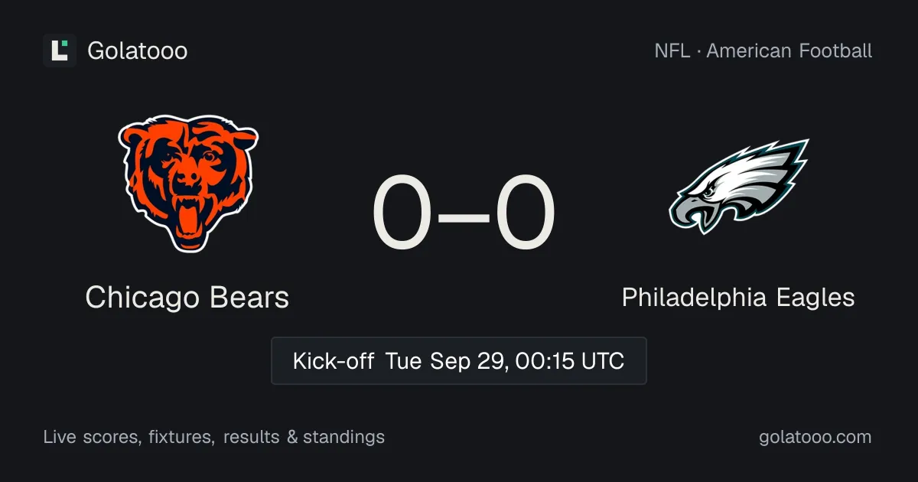Click the 00:15 UTC time text

pos(570,360)
